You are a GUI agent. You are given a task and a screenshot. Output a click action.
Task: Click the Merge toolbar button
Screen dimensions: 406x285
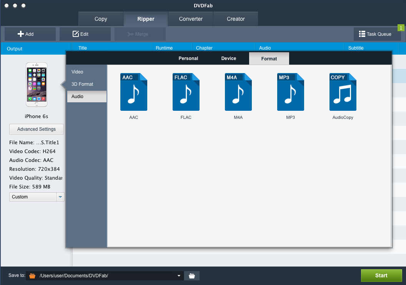[x=140, y=34]
